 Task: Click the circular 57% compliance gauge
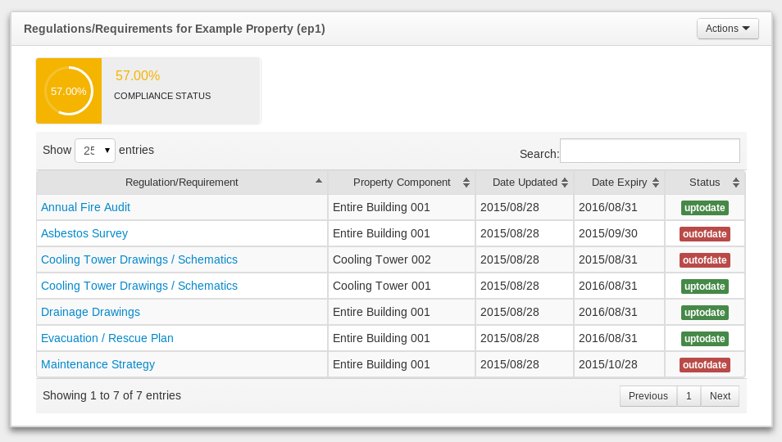69,91
